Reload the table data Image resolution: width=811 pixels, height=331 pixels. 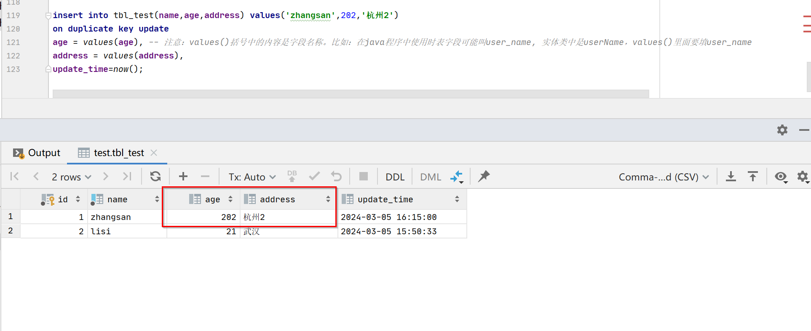coord(155,176)
